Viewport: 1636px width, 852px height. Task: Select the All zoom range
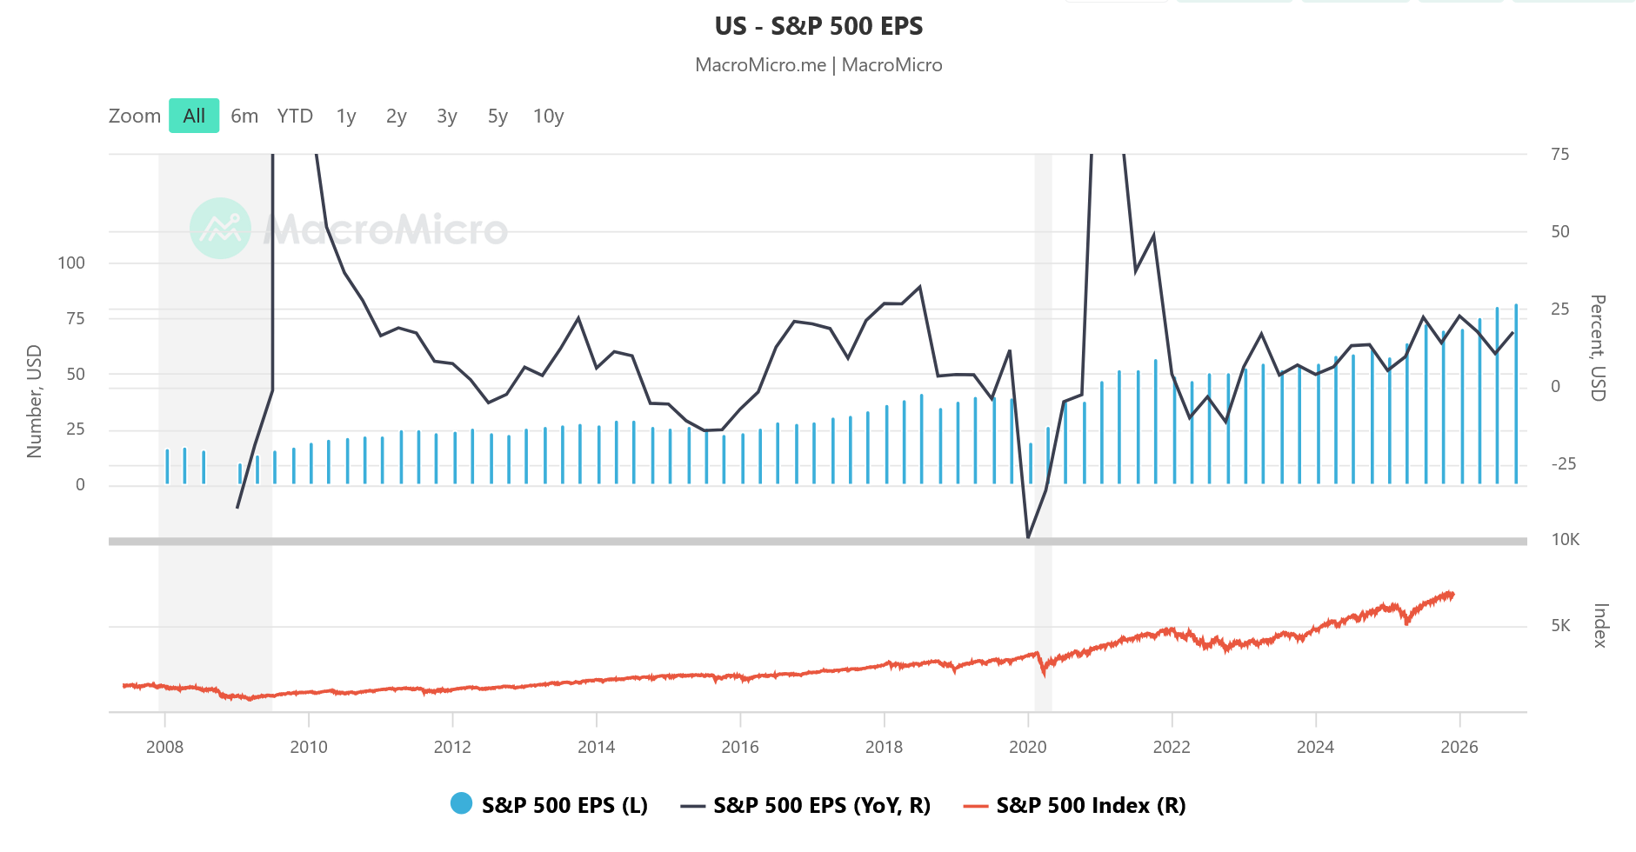pos(194,116)
